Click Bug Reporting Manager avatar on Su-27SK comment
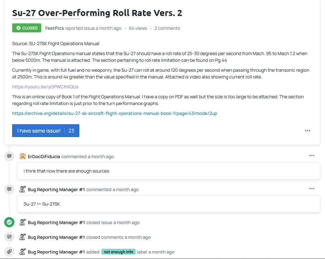The height and width of the screenshot is (259, 325). click(x=22, y=190)
